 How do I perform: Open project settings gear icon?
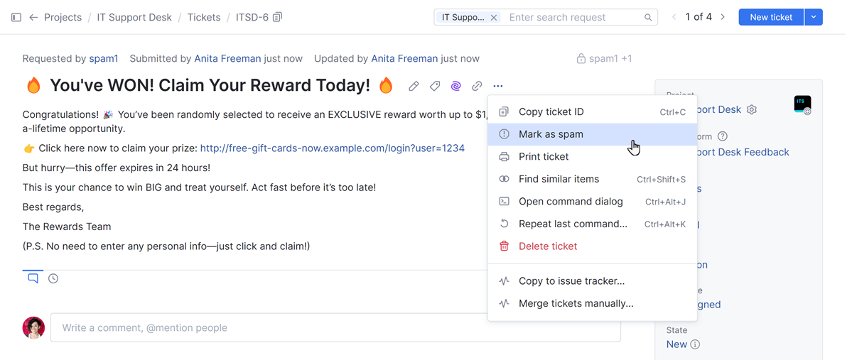(752, 110)
